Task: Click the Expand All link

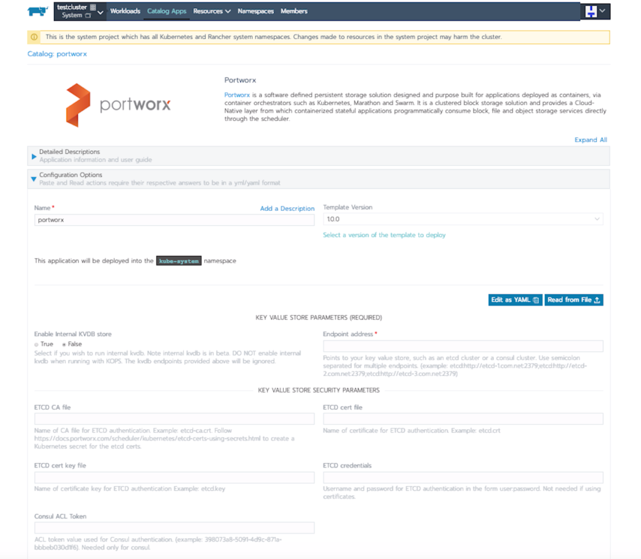Action: tap(591, 140)
